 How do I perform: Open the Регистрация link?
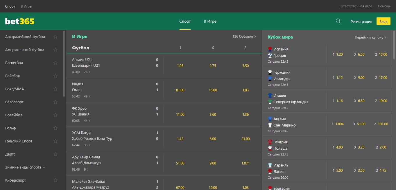click(x=361, y=21)
